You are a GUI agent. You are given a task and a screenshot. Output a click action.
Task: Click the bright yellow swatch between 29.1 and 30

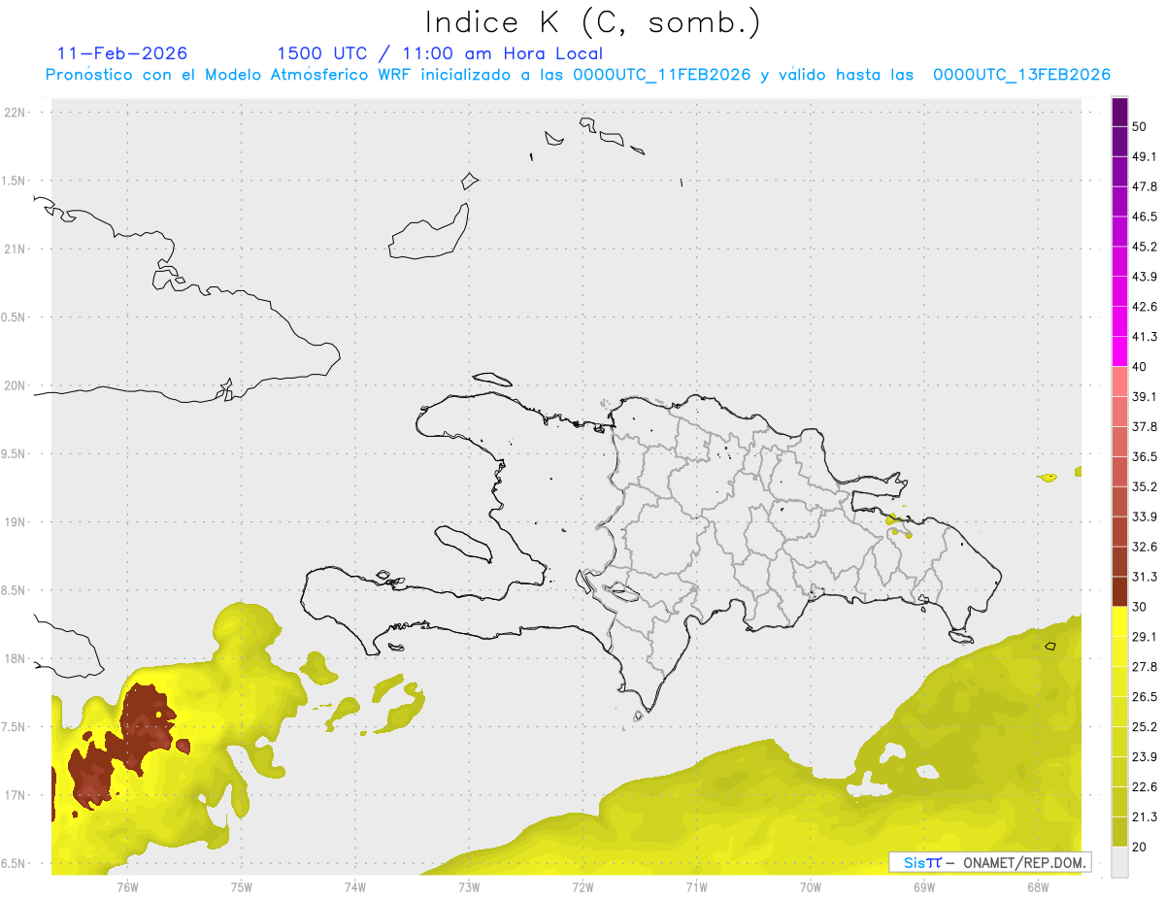[1120, 621]
